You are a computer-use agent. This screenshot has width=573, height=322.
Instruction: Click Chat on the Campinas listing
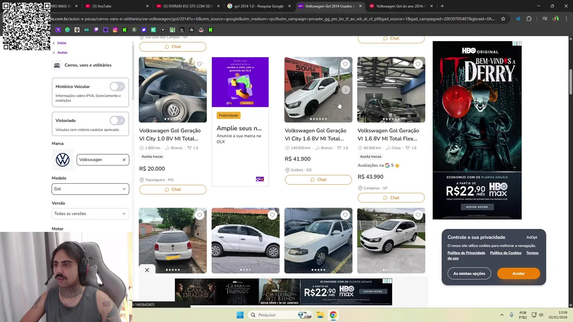tap(391, 198)
